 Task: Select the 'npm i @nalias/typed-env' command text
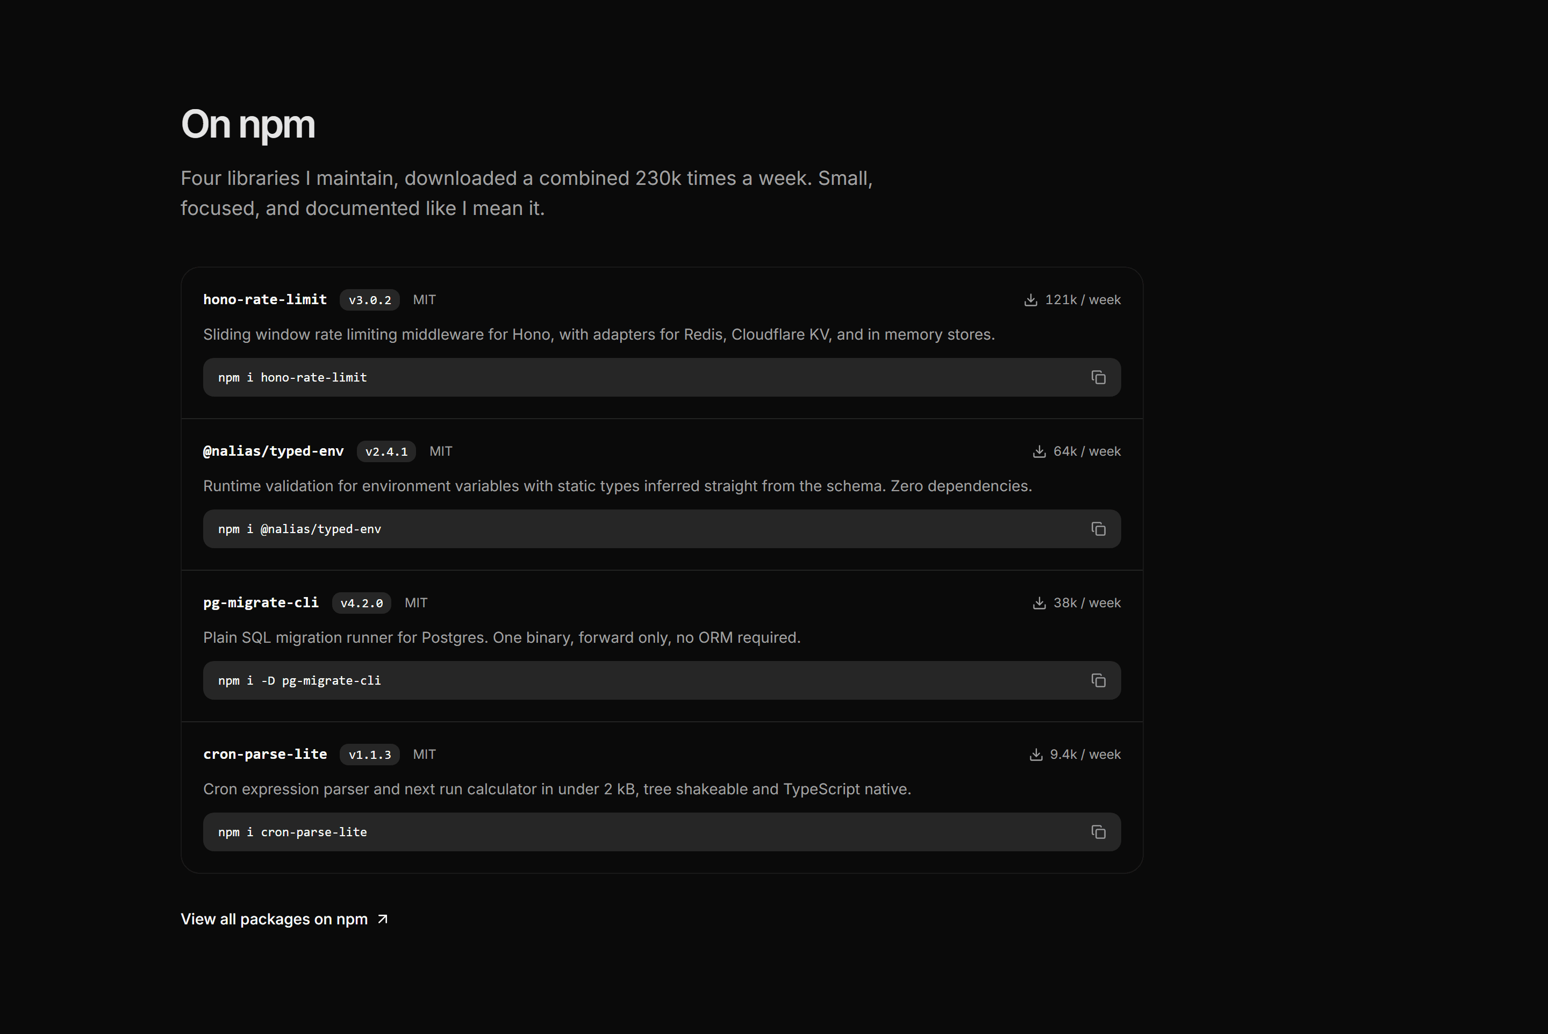coord(299,529)
